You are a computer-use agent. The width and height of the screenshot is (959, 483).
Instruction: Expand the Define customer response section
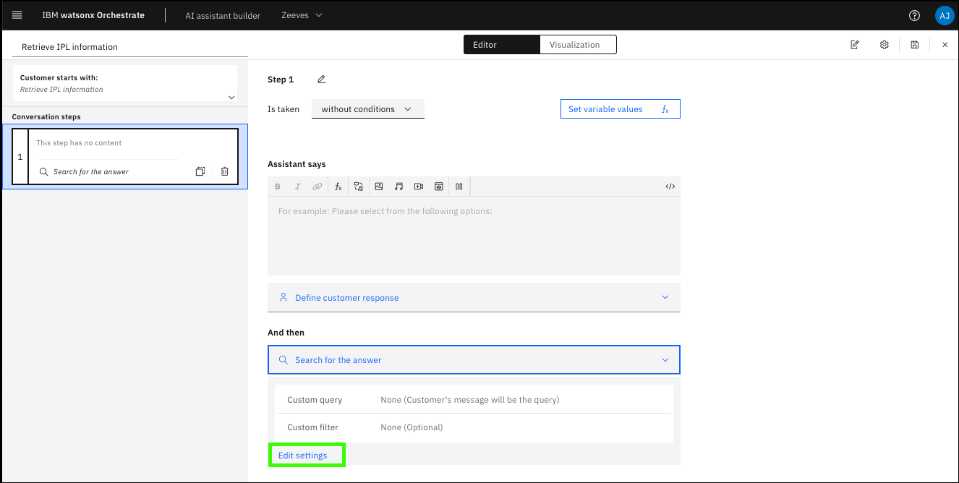coord(474,298)
